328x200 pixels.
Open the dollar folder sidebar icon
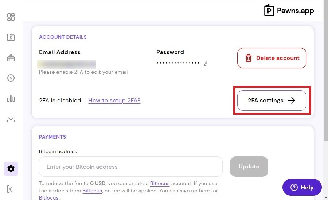coord(11,37)
